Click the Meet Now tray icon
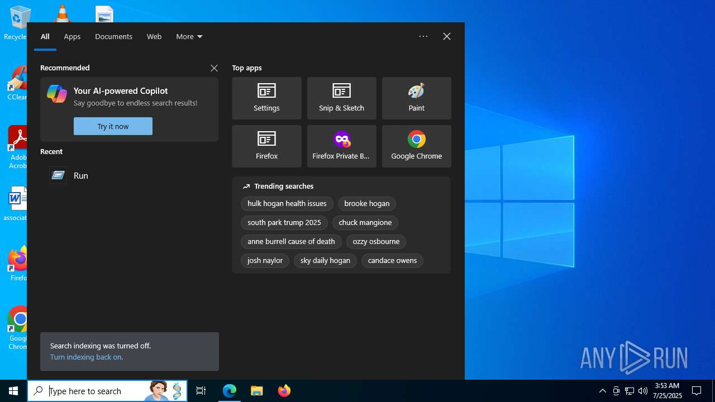 pyautogui.click(x=616, y=391)
